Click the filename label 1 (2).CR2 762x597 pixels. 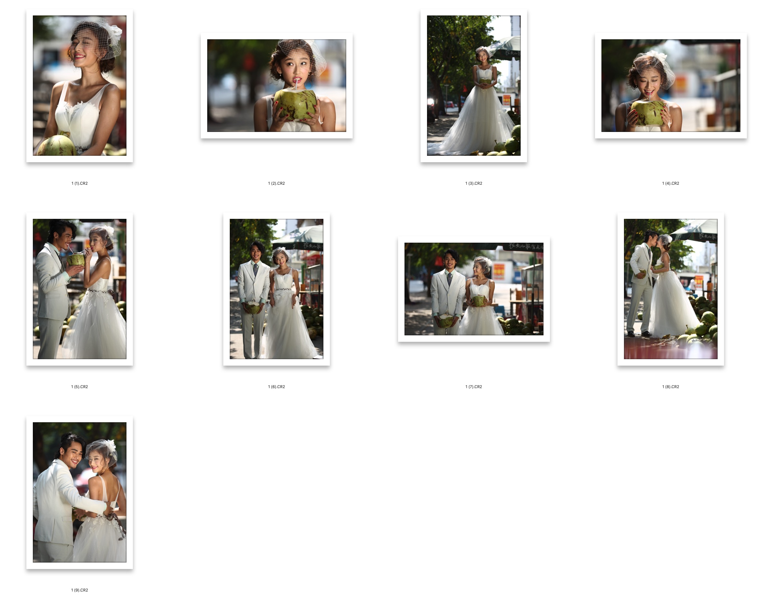pyautogui.click(x=276, y=183)
